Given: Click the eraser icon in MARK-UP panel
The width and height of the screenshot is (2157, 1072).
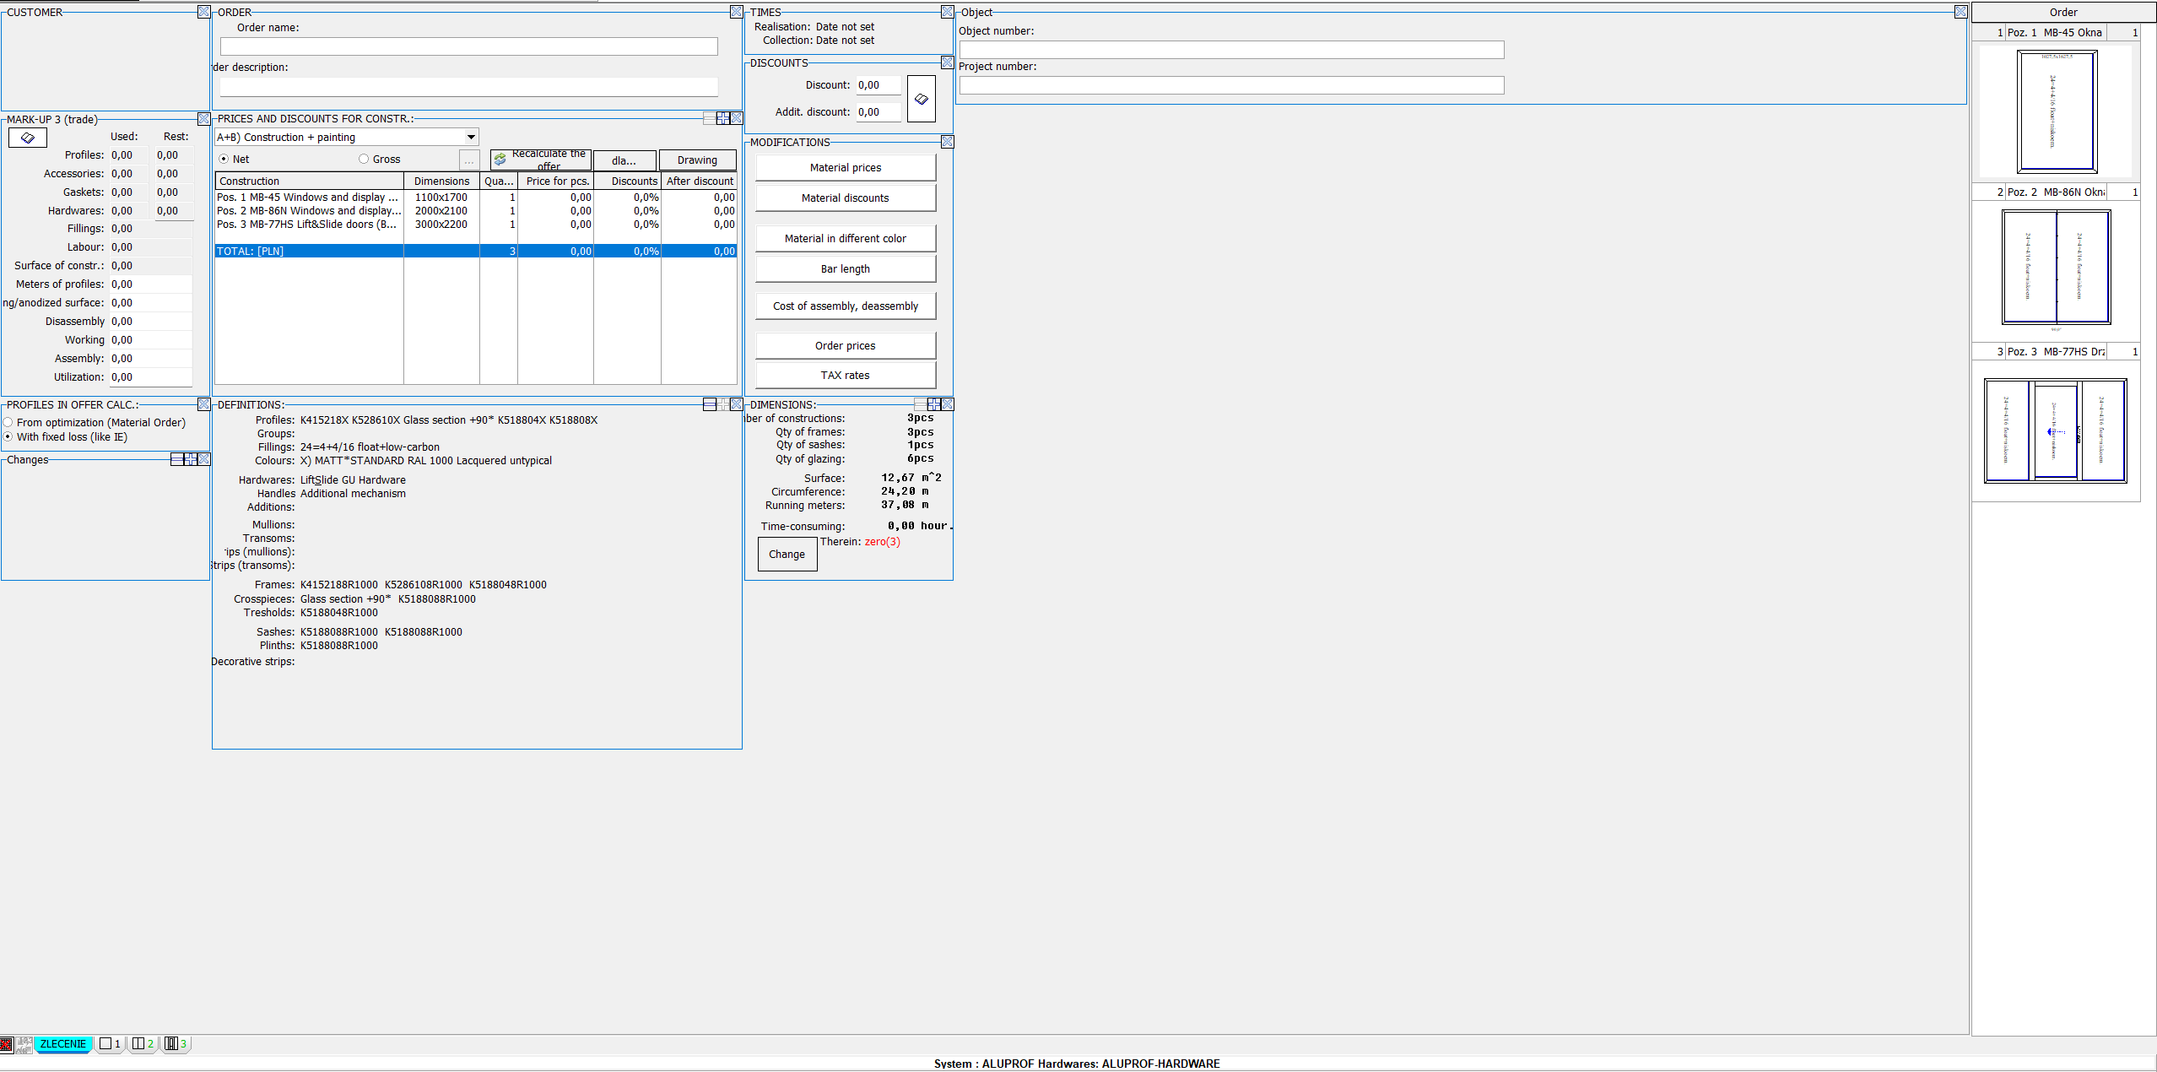Looking at the screenshot, I should point(27,138).
